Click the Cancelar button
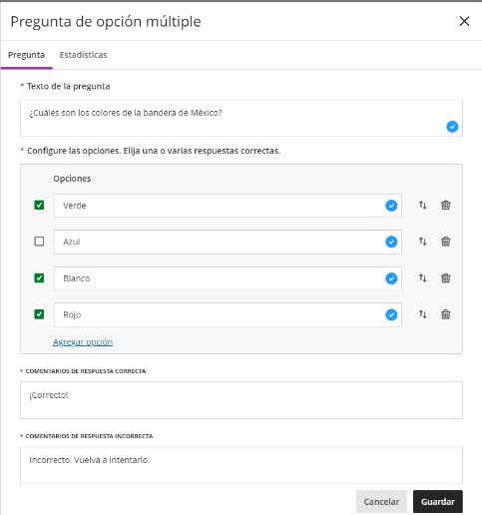Image resolution: width=482 pixels, height=515 pixels. click(381, 501)
